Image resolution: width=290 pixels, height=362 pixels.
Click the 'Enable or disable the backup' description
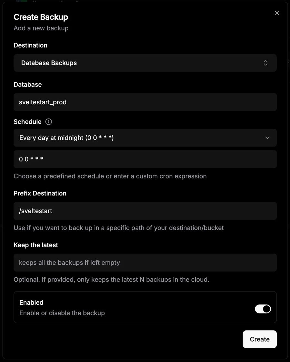pos(62,313)
